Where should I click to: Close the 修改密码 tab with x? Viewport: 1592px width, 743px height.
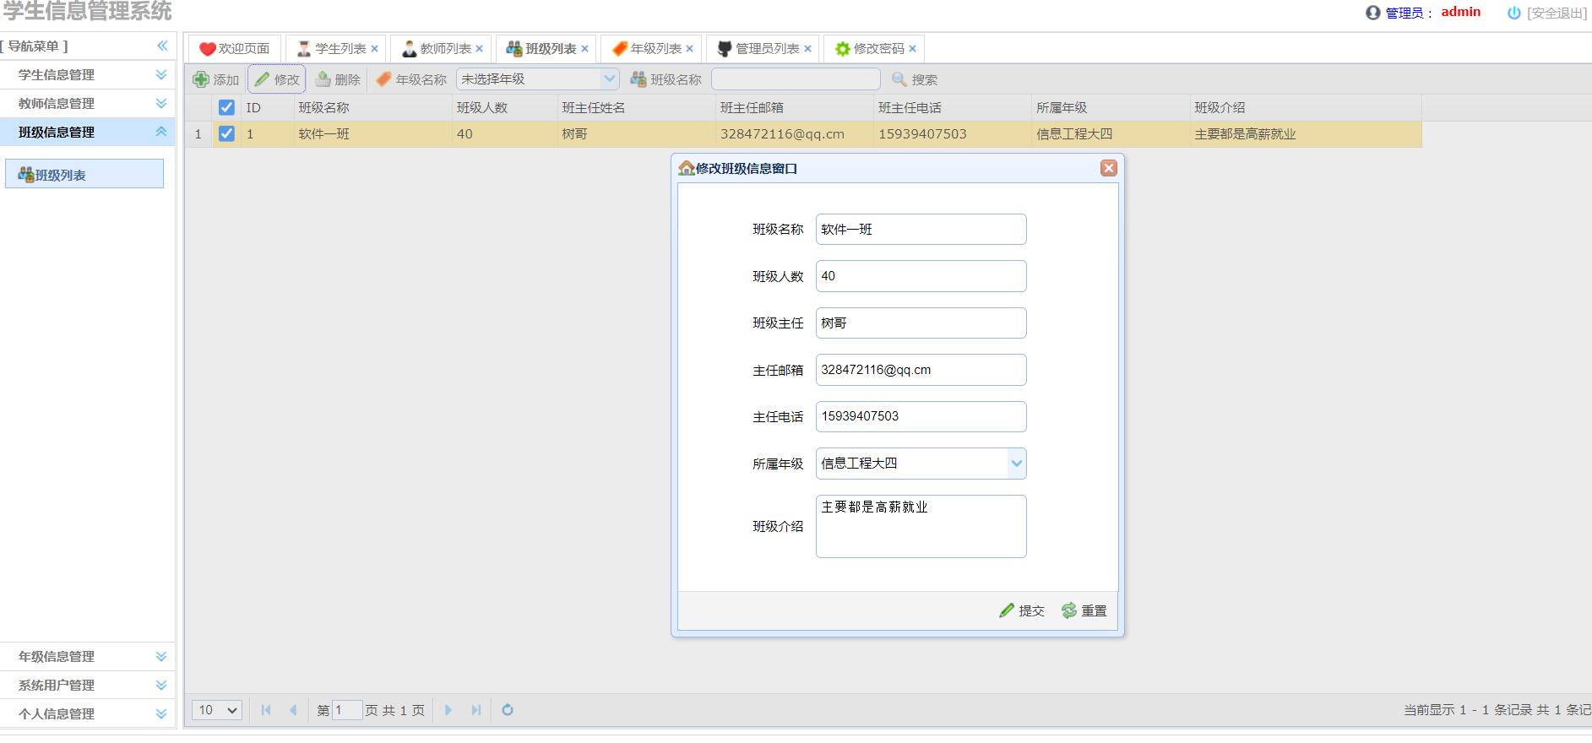(912, 49)
